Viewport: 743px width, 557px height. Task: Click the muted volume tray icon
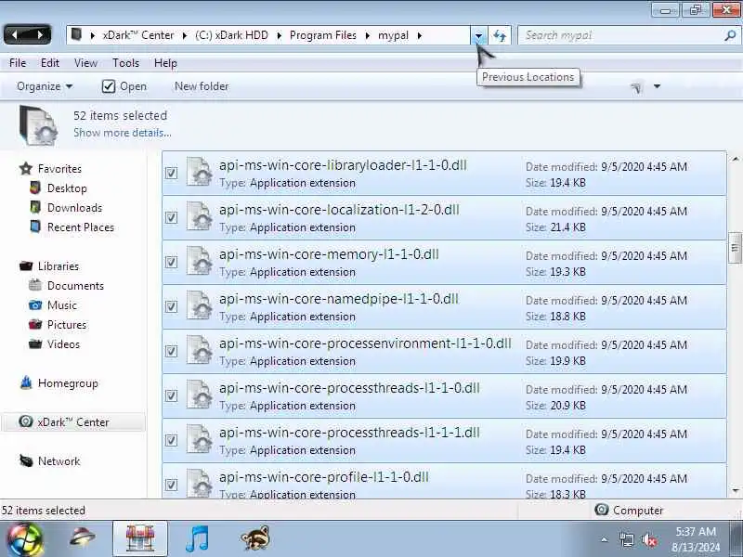[649, 539]
